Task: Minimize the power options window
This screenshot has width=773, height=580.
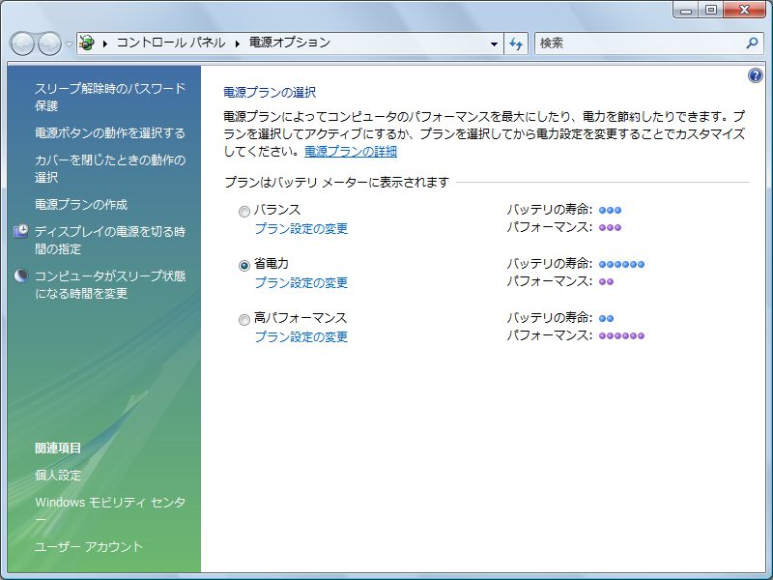Action: pyautogui.click(x=686, y=10)
